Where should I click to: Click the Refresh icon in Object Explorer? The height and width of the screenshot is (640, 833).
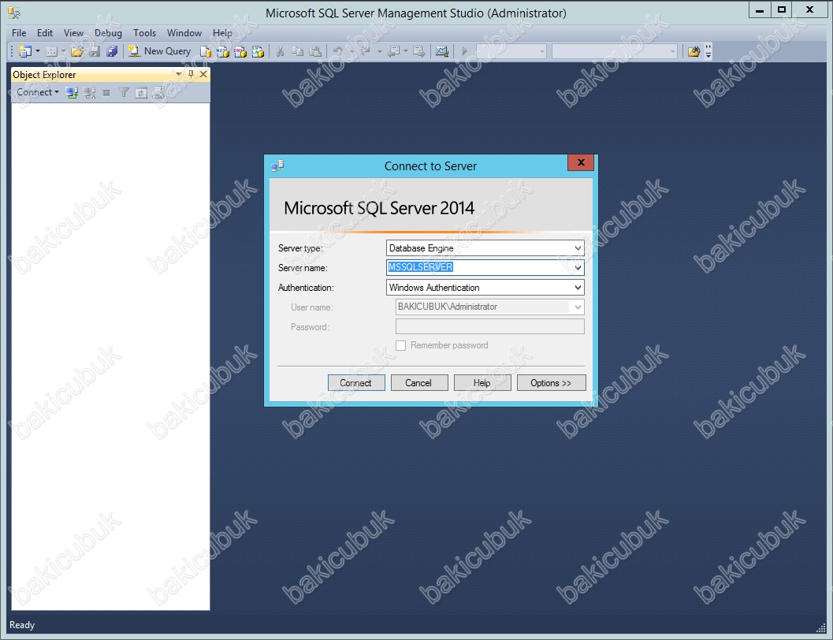141,93
